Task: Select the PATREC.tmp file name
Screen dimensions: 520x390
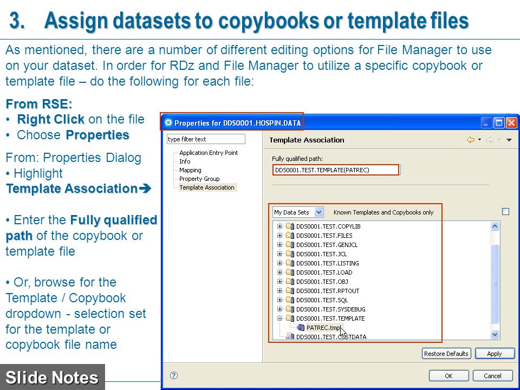Action: coord(323,328)
